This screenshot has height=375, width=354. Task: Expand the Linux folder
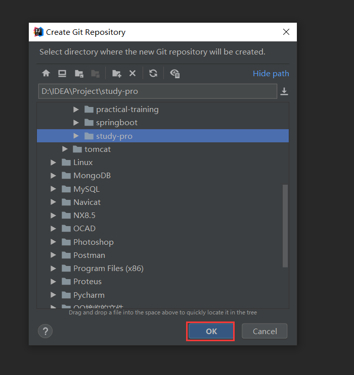53,163
